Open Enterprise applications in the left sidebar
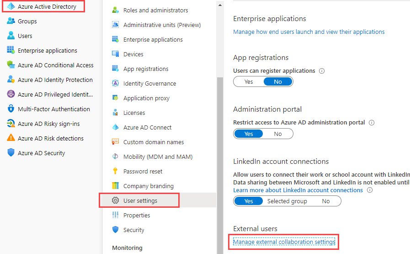 pyautogui.click(x=47, y=50)
